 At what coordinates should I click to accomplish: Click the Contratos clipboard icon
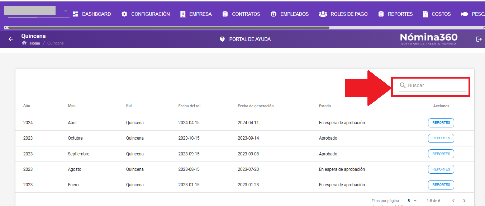225,14
